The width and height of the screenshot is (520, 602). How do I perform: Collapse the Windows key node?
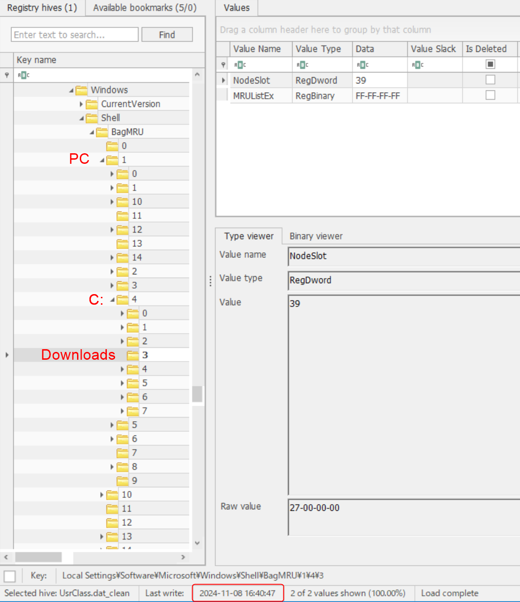tap(71, 90)
